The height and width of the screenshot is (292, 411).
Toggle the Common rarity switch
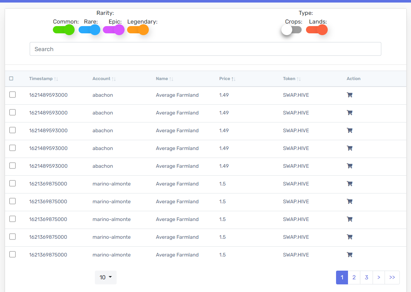[64, 30]
